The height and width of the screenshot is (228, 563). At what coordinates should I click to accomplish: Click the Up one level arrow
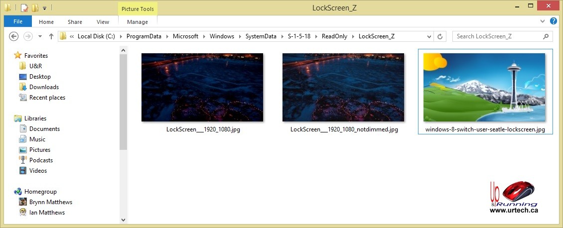51,36
